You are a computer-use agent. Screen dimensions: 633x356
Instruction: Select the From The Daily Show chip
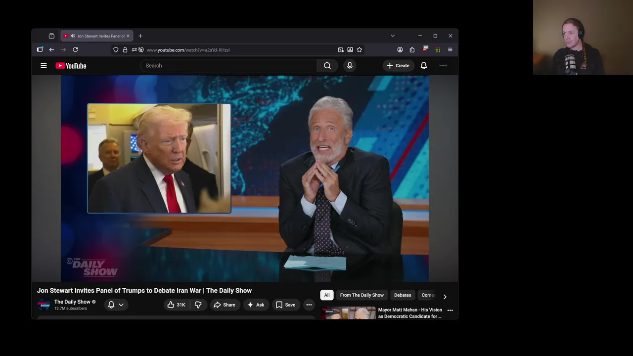pyautogui.click(x=362, y=295)
